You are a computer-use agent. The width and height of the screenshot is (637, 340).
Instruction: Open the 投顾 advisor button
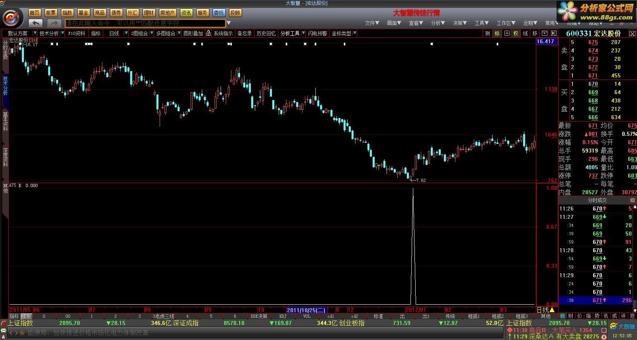(x=235, y=13)
